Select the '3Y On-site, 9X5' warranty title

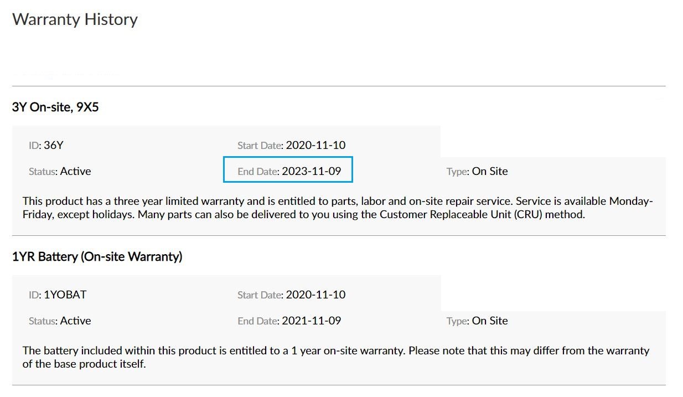(x=55, y=107)
